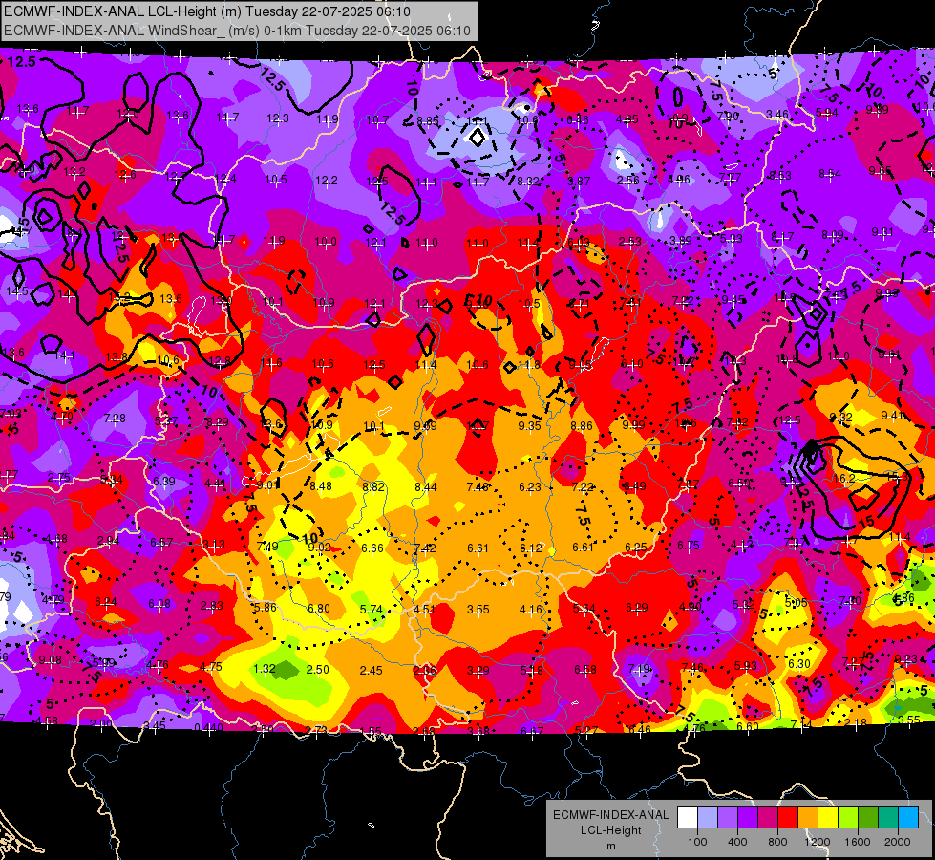Image resolution: width=935 pixels, height=860 pixels.
Task: Click the yellow legend swatch
Action: click(x=828, y=818)
